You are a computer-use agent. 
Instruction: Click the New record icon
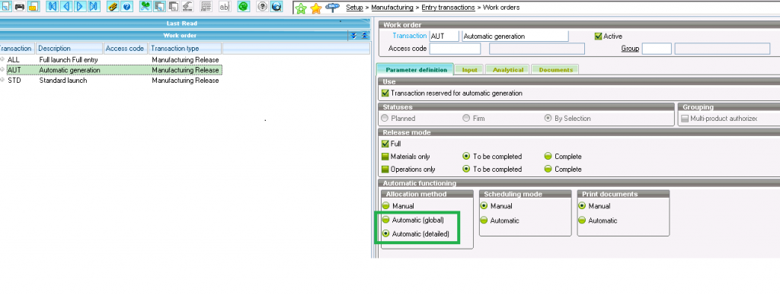[x=6, y=6]
